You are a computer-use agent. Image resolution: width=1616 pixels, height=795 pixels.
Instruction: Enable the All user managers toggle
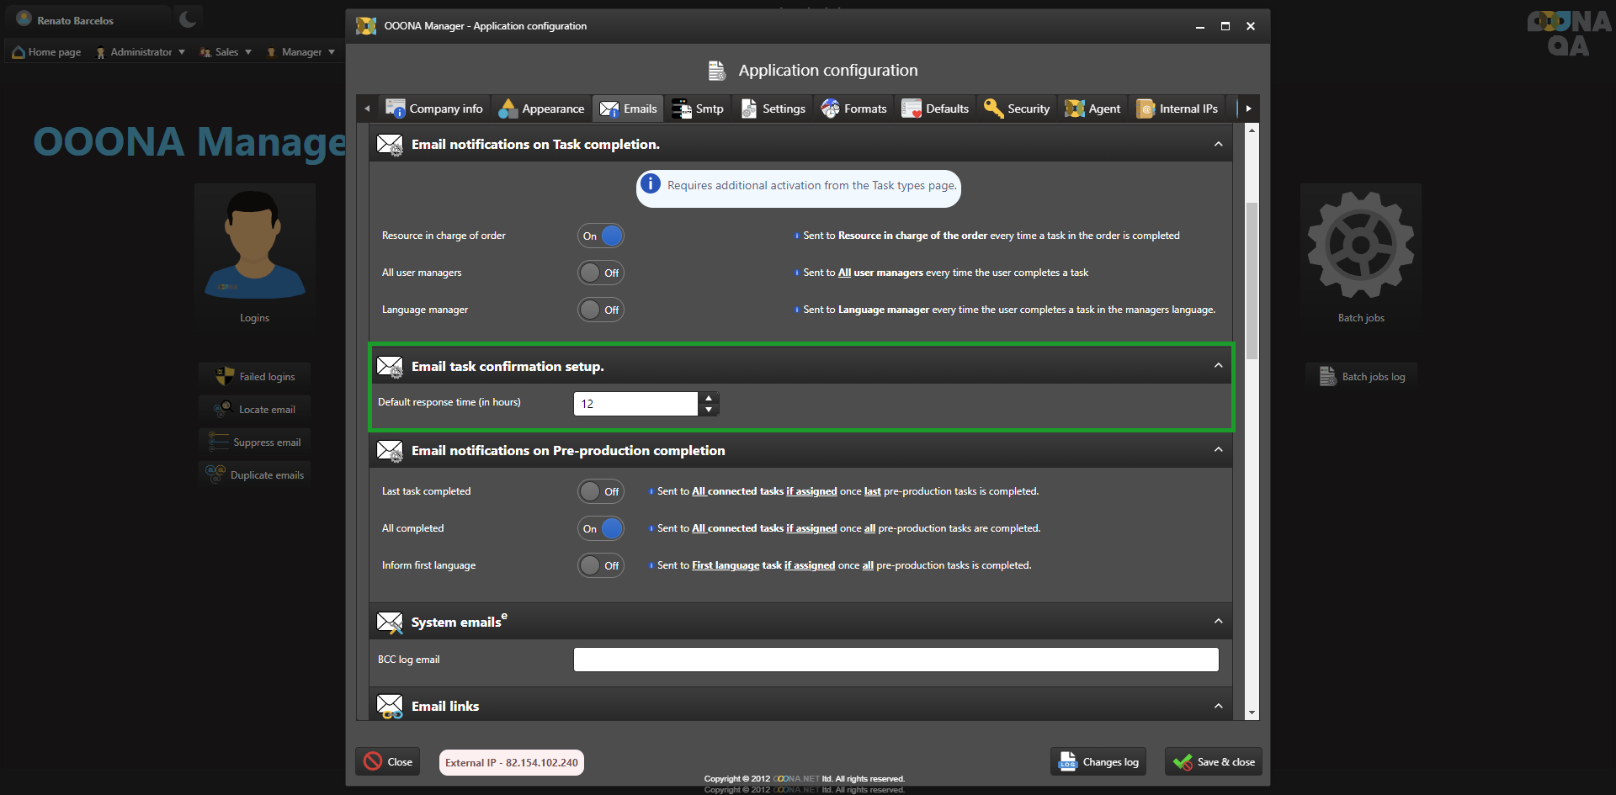click(x=601, y=273)
